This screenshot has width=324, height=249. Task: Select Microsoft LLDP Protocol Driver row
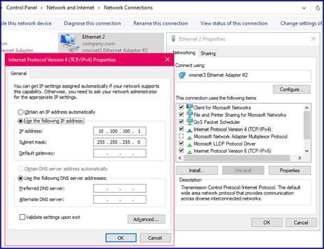tap(224, 144)
